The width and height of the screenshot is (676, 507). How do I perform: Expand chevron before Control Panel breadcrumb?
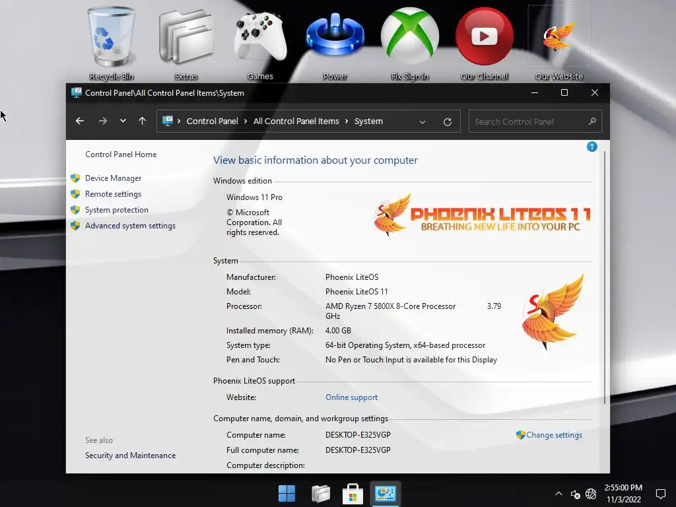click(179, 121)
